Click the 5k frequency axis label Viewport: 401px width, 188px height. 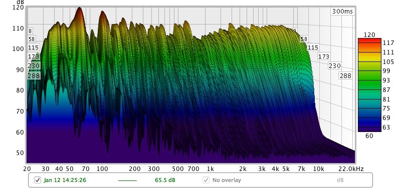coord(286,169)
